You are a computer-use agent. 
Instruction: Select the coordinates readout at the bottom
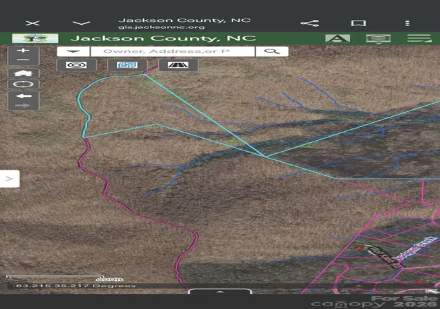(75, 286)
